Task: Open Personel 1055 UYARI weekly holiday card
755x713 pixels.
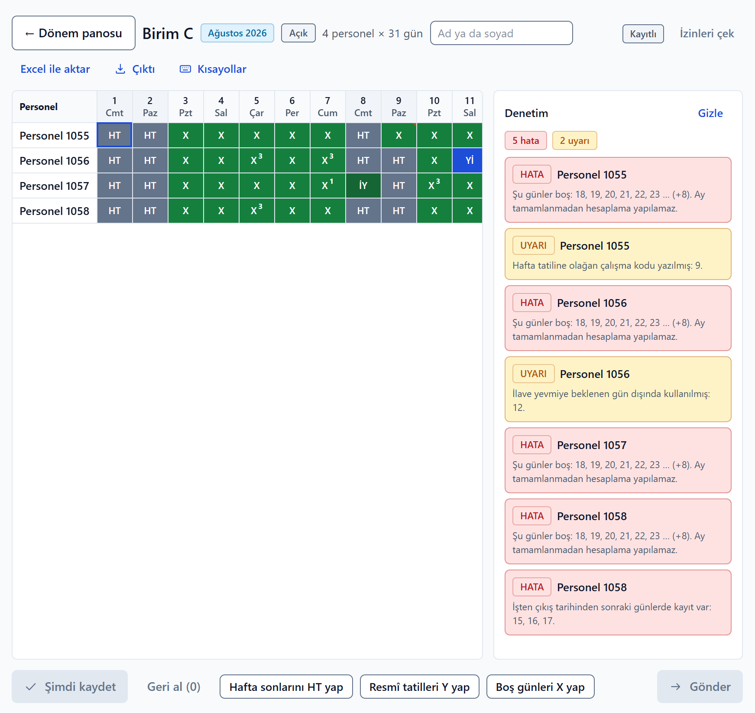Action: pos(618,254)
